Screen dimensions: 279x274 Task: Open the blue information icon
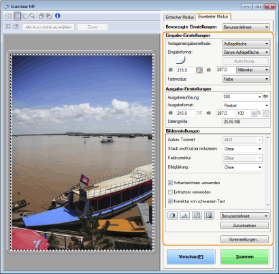58,16
